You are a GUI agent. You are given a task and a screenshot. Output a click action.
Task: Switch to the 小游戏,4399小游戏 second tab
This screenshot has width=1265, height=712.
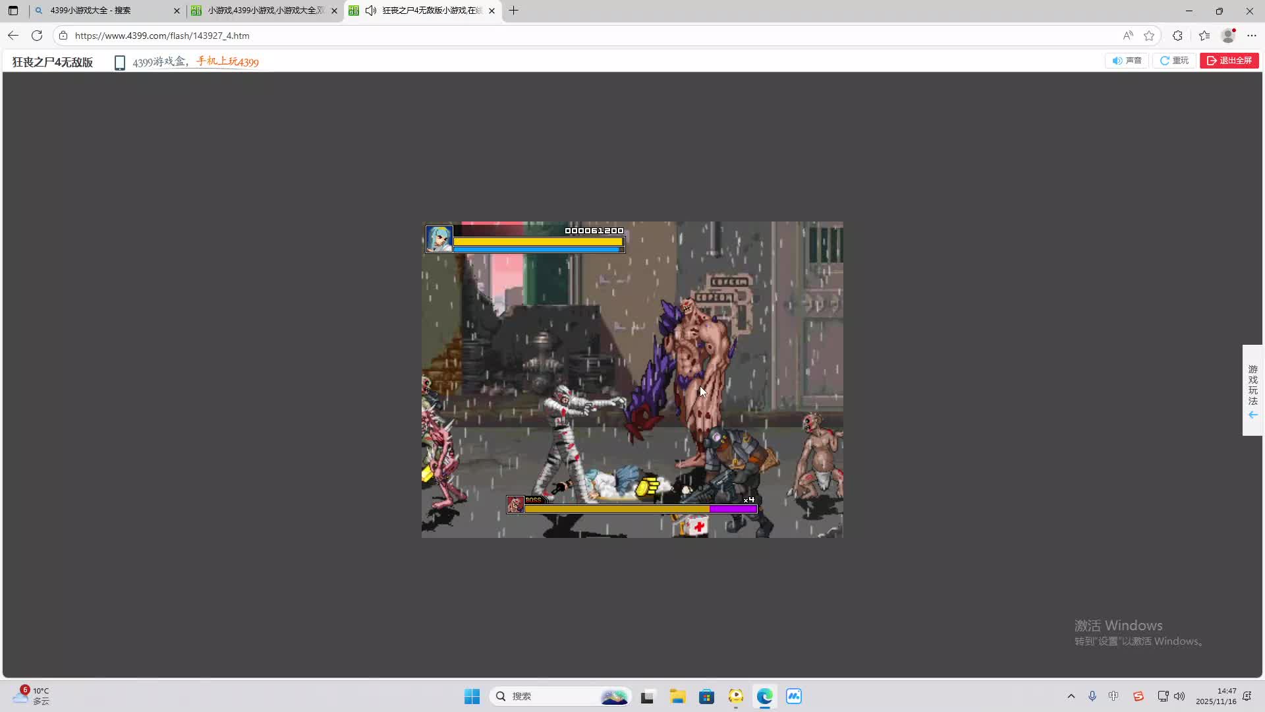click(264, 11)
